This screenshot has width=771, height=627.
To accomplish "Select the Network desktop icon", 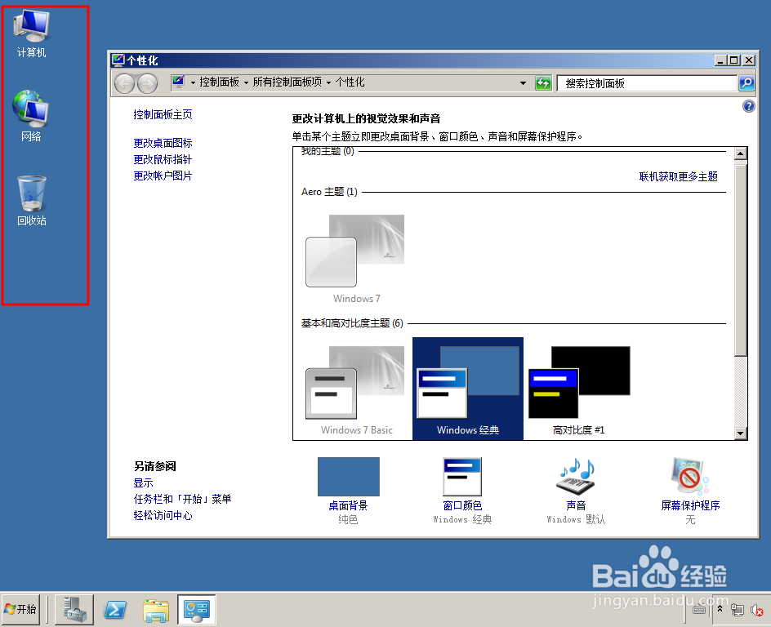I will coord(31,116).
